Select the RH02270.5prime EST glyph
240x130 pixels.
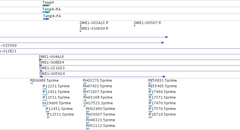85,83
